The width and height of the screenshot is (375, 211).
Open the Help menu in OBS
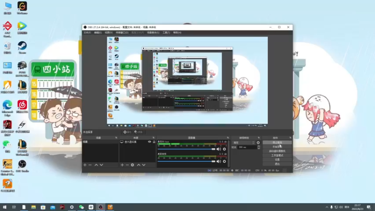click(x=177, y=32)
